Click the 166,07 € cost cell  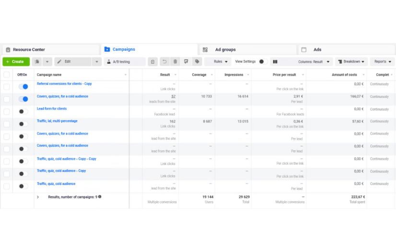click(x=357, y=96)
